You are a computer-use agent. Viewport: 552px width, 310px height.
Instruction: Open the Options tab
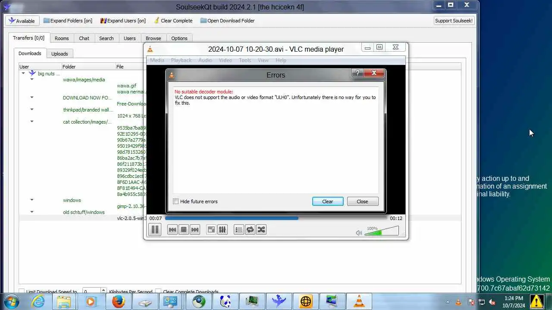pos(179,38)
